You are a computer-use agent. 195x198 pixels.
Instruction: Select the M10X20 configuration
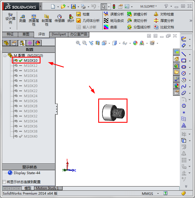31,86
